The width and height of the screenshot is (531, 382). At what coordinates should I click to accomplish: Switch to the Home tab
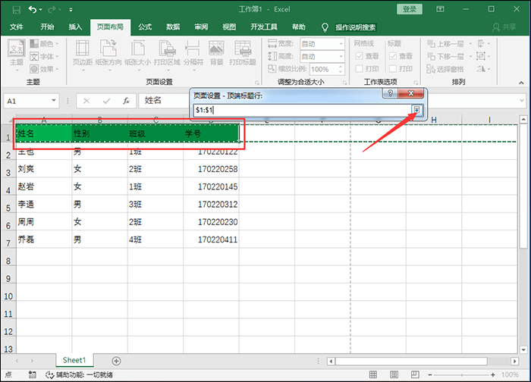point(47,27)
